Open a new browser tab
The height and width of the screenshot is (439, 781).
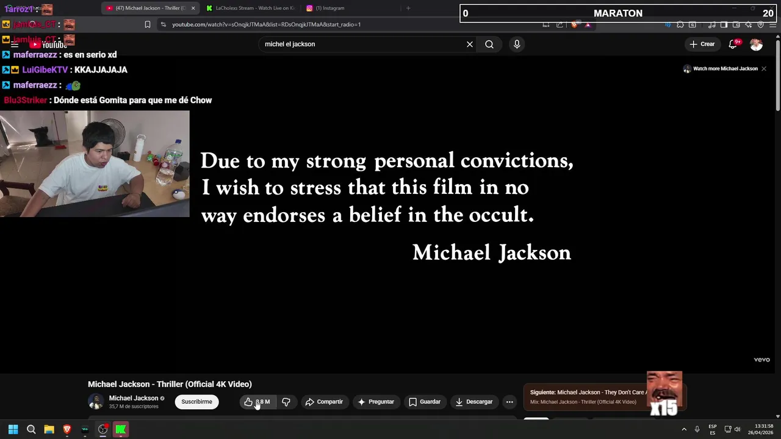click(x=408, y=8)
